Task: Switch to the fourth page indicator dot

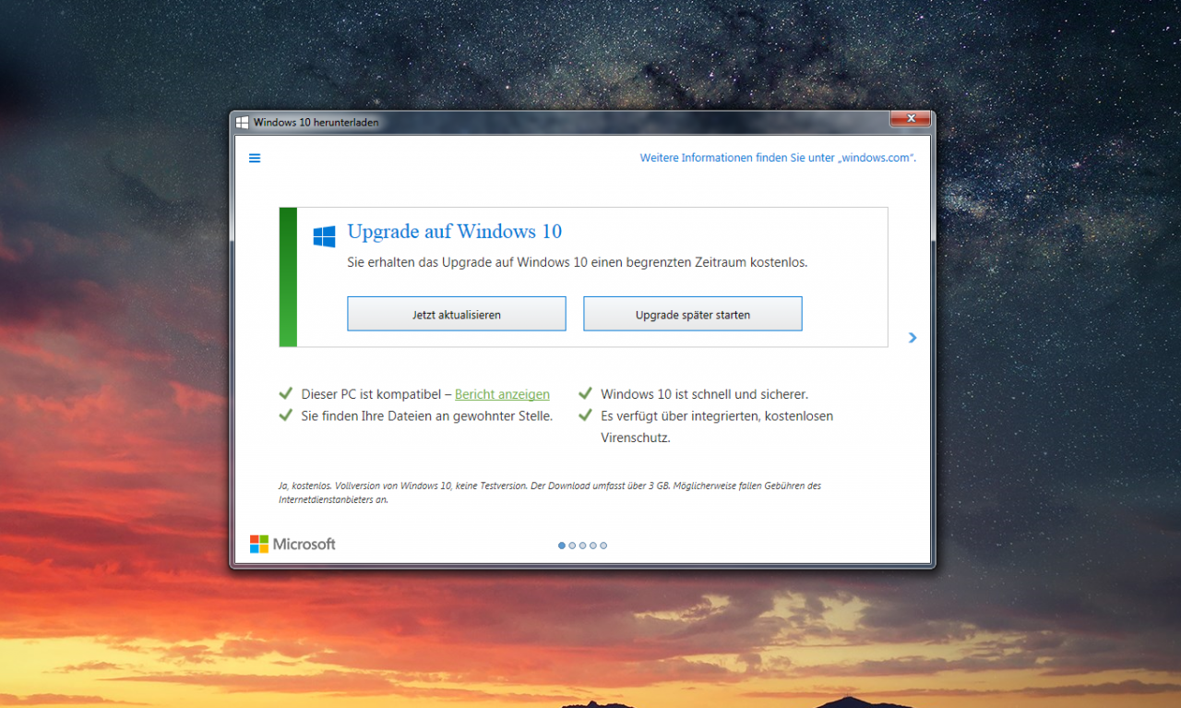Action: coord(593,546)
